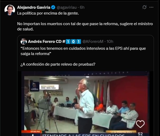Click Andrés Forero's small avatar

coord(24,42)
